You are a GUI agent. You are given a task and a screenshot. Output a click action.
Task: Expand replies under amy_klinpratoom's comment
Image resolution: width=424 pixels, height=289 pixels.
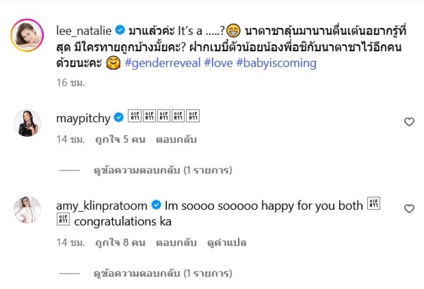(x=163, y=274)
